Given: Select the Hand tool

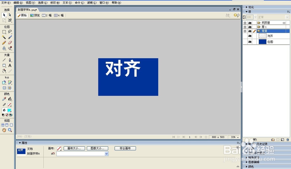Looking at the screenshot, I should click(x=4, y=130).
